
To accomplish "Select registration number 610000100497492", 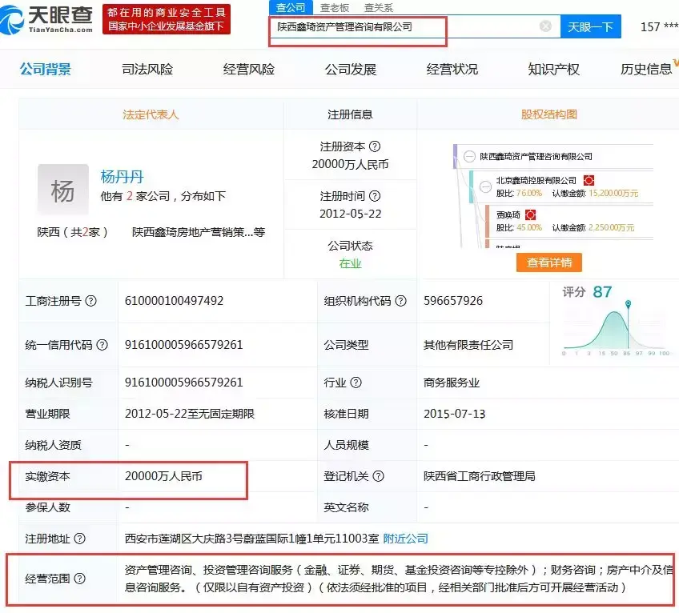I will pos(174,300).
